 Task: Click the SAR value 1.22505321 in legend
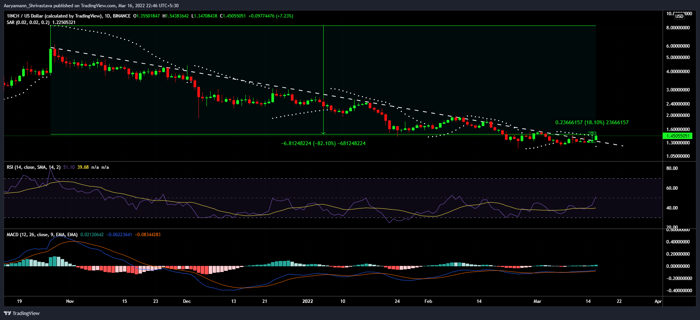click(64, 22)
